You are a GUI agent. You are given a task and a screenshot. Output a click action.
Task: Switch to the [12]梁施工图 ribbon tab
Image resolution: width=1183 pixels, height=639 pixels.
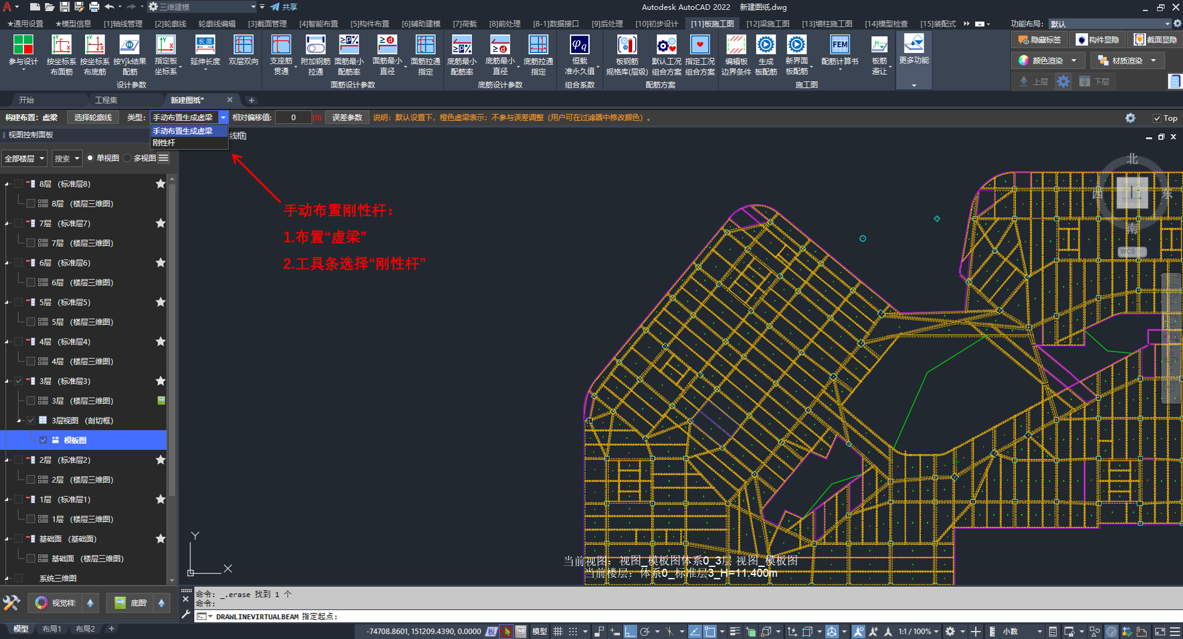coord(768,23)
